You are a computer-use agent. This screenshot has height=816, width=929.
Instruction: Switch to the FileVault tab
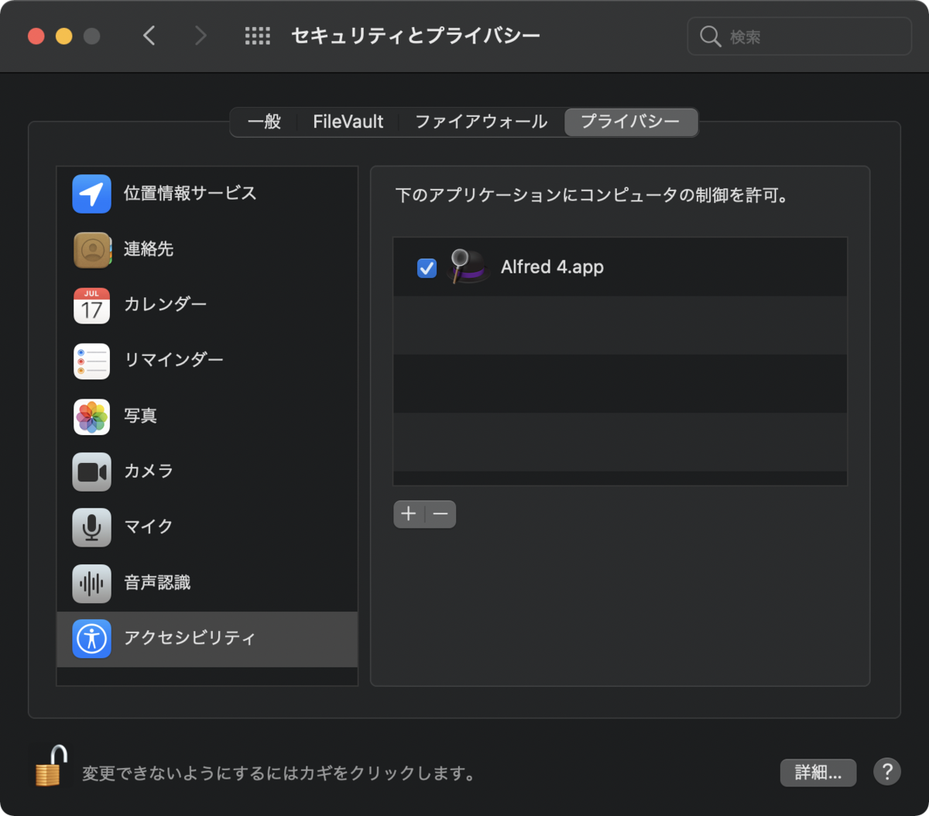tap(347, 122)
